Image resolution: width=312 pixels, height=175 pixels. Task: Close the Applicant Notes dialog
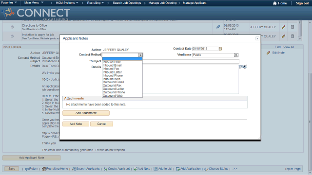pos(257,38)
